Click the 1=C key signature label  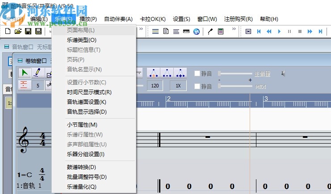(x=25, y=175)
